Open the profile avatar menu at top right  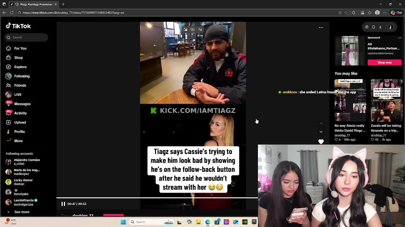click(390, 27)
